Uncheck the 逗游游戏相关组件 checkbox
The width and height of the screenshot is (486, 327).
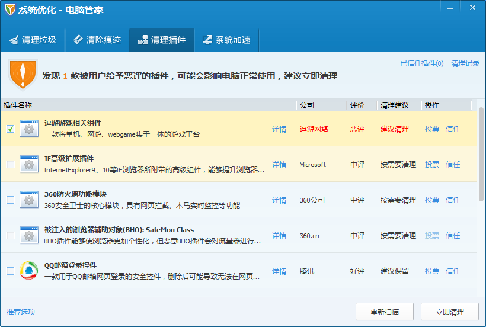[x=10, y=129]
